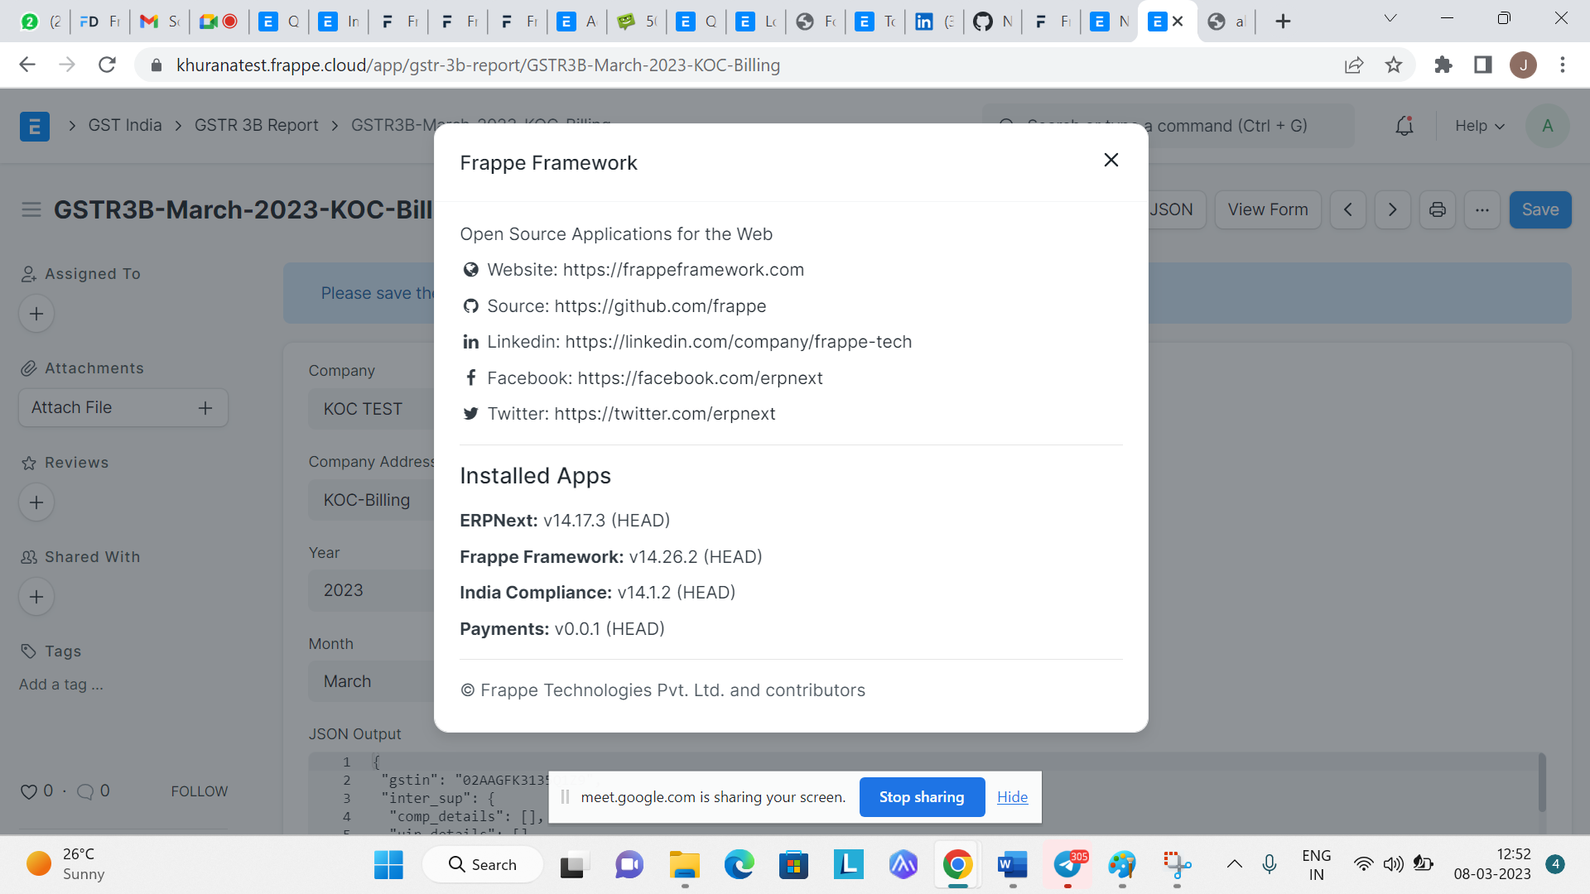Click the notifications bell icon
1590x894 pixels.
point(1404,126)
